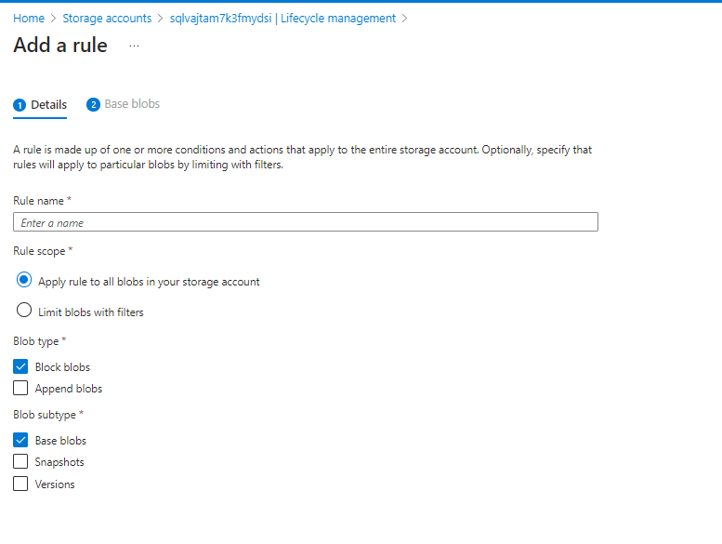722x544 pixels.
Task: Click the chevron after Home breadcrumb
Action: (53, 19)
